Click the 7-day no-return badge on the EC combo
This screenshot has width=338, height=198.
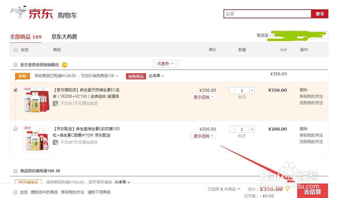point(56,104)
